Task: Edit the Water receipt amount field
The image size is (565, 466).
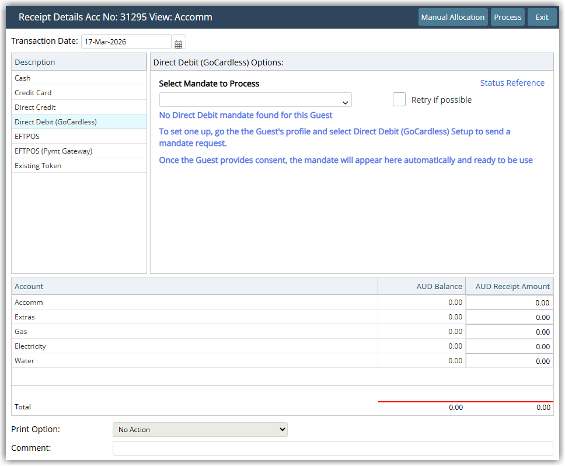Action: pos(509,361)
